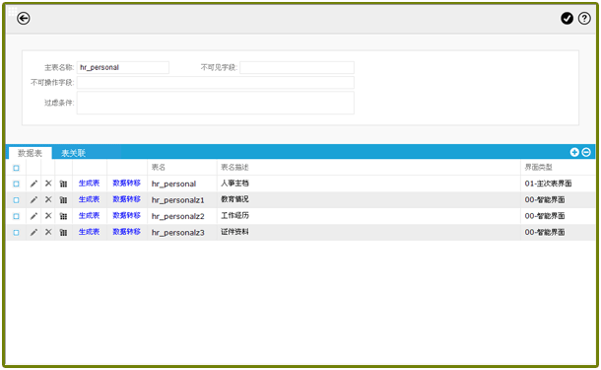This screenshot has height=370, width=601.
Task: Check the hr_personalz3 row checkbox
Action: 16,232
